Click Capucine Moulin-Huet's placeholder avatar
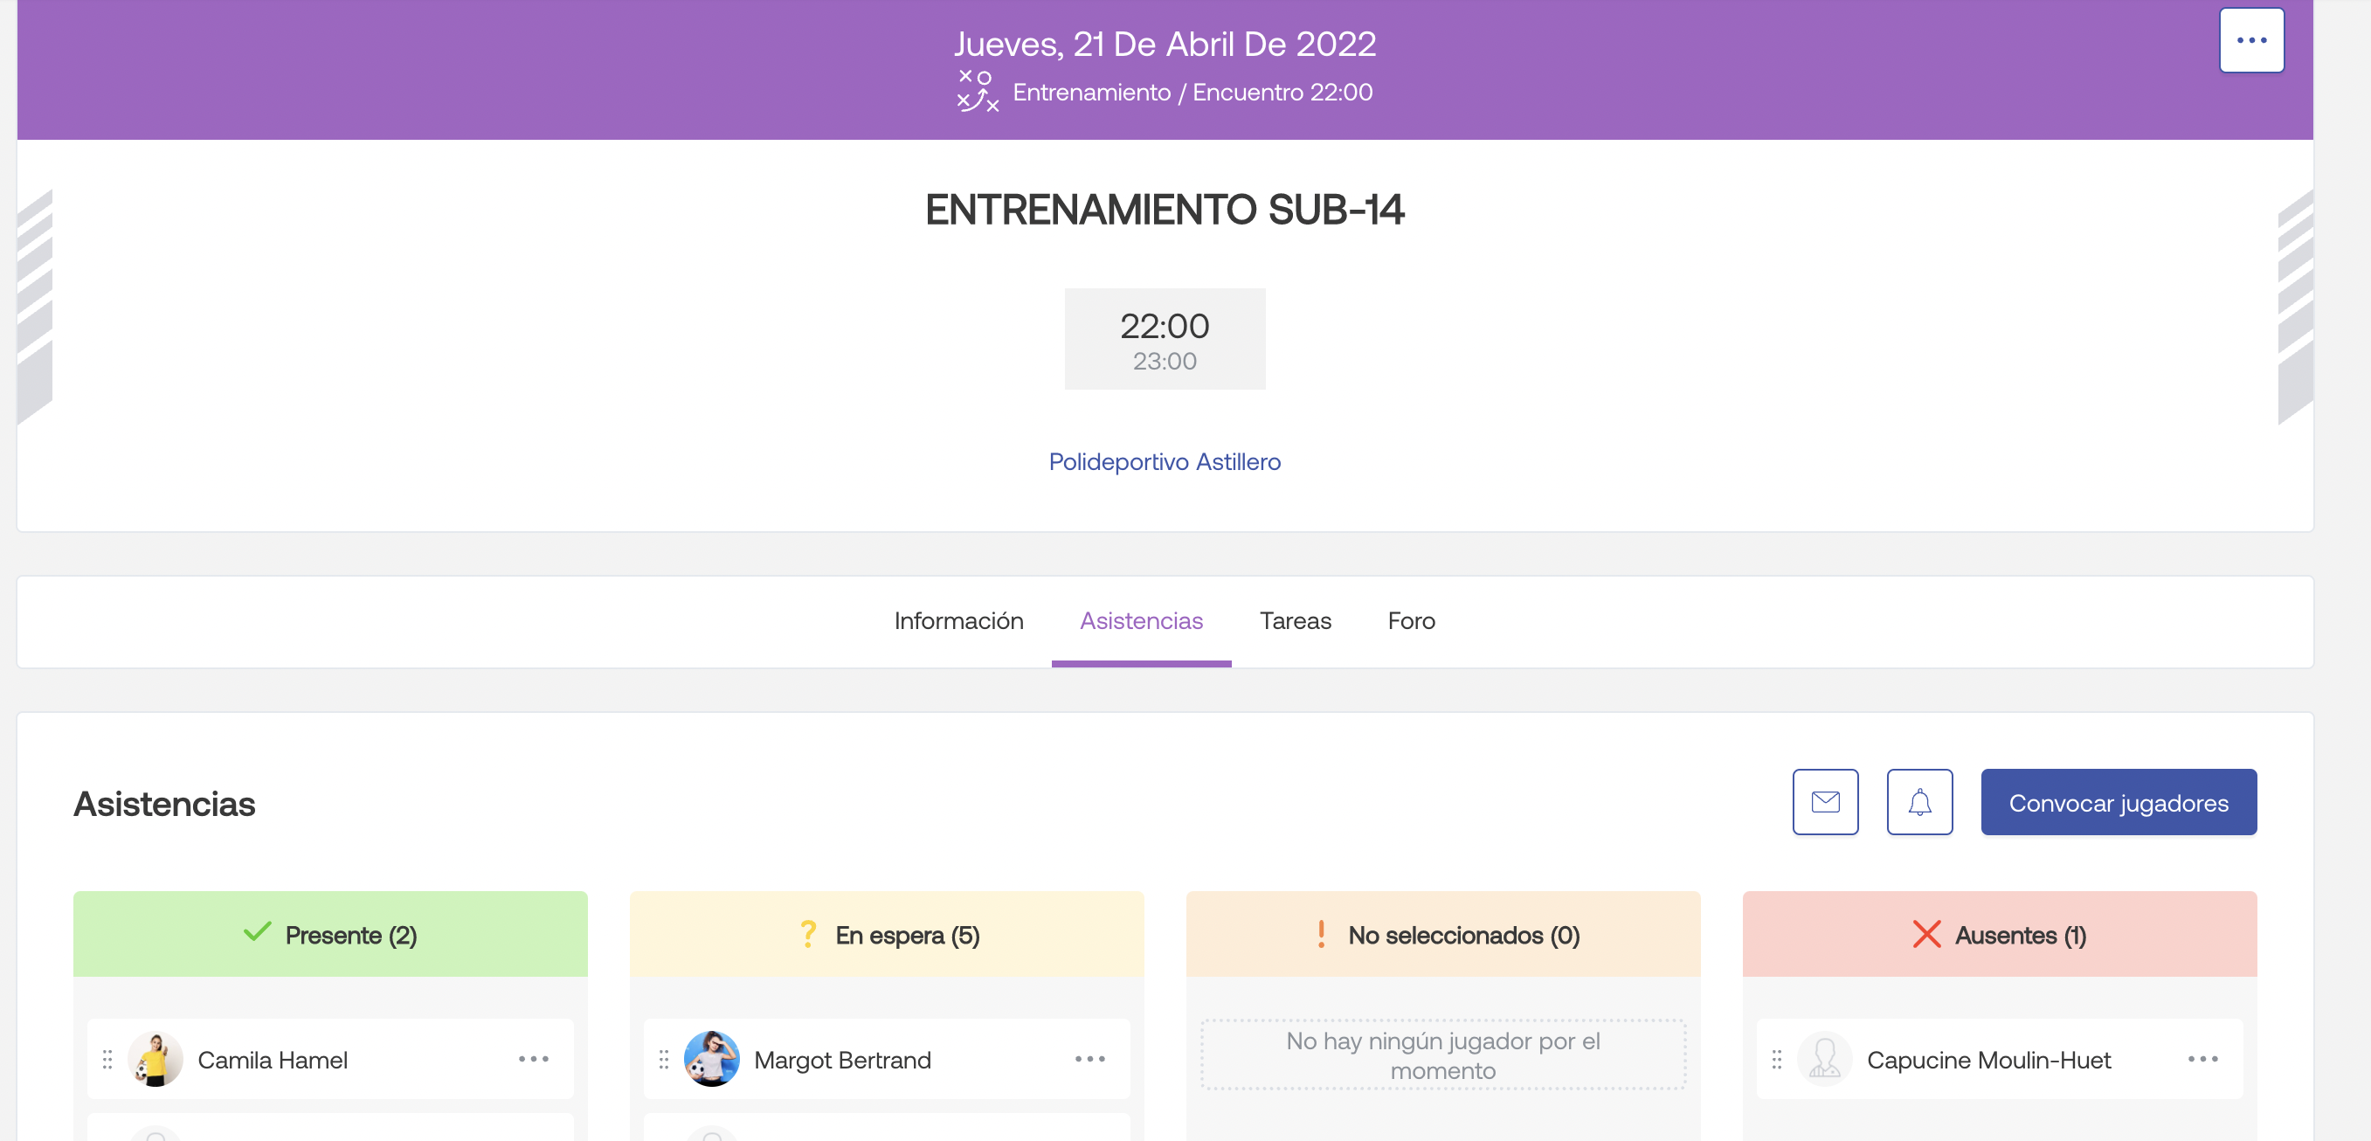 coord(1824,1059)
